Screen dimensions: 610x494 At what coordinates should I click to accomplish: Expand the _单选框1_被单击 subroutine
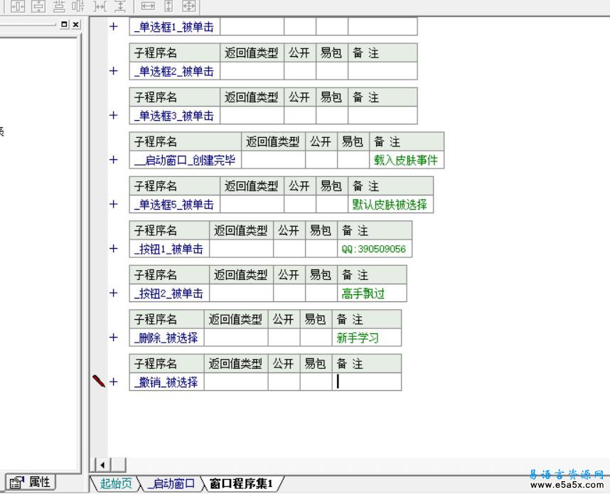tap(113, 26)
